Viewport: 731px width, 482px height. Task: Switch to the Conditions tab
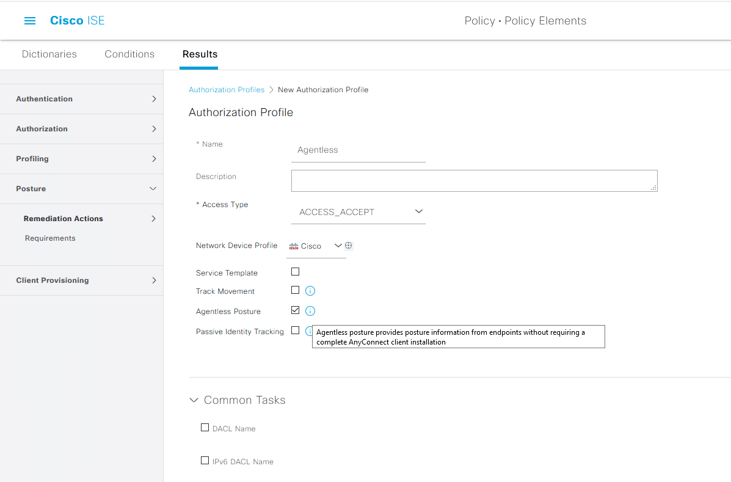129,54
